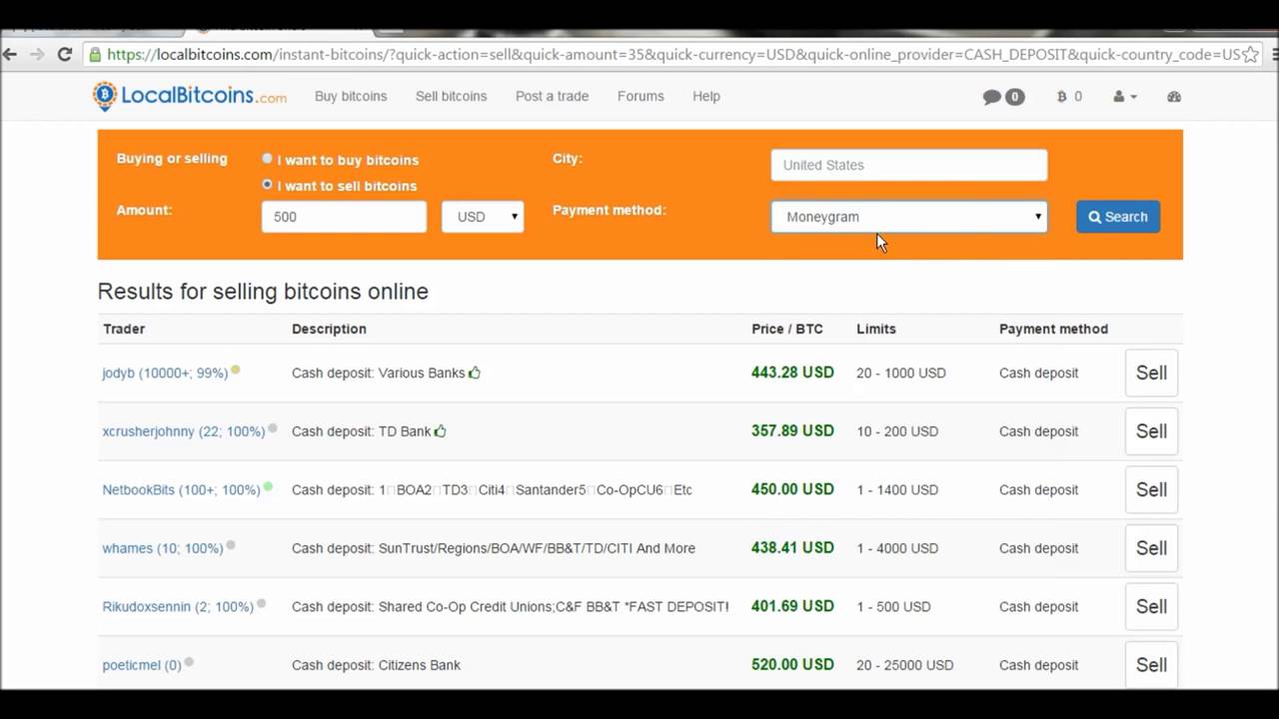This screenshot has width=1279, height=719.
Task: Click the green status dot next to NetbookBits
Action: [x=268, y=486]
